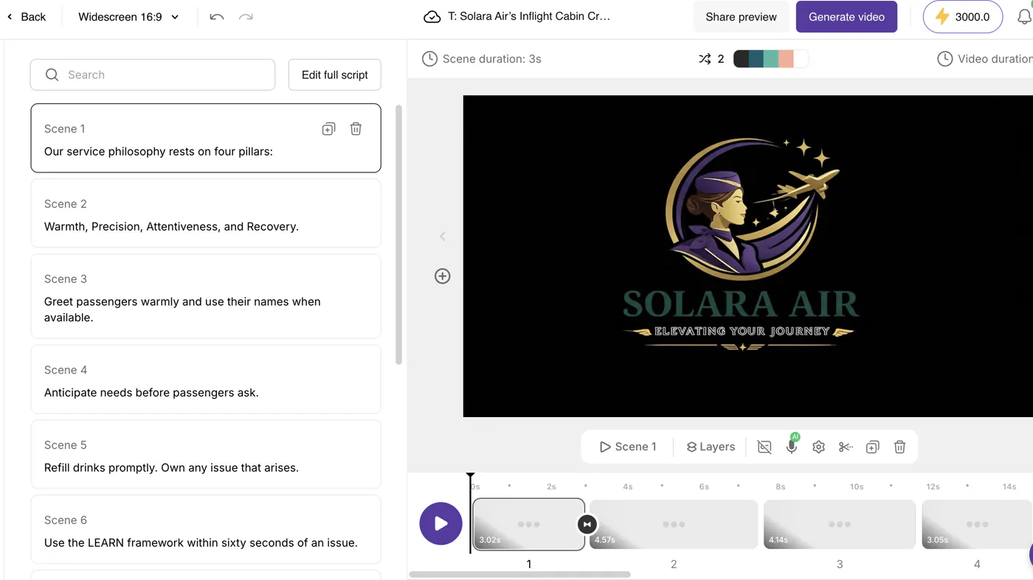Undo the last action
Screen dimensions: 1033x580
[216, 17]
